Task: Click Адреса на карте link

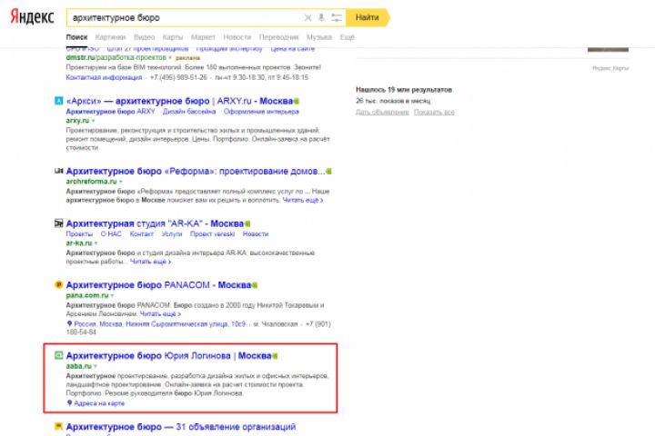Action: click(x=99, y=403)
